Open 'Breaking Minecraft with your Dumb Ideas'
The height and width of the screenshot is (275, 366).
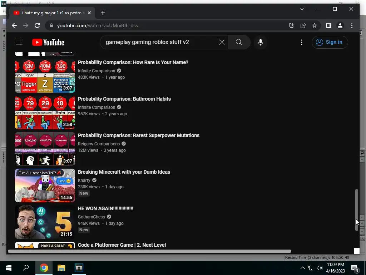click(x=124, y=172)
